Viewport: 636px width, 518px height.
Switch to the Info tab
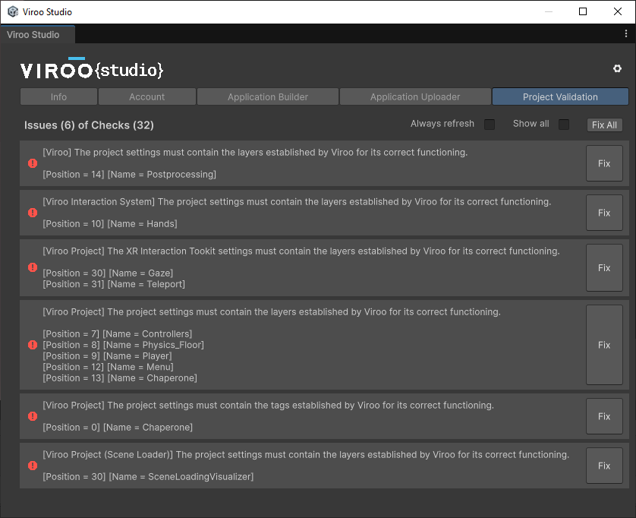[x=58, y=97]
